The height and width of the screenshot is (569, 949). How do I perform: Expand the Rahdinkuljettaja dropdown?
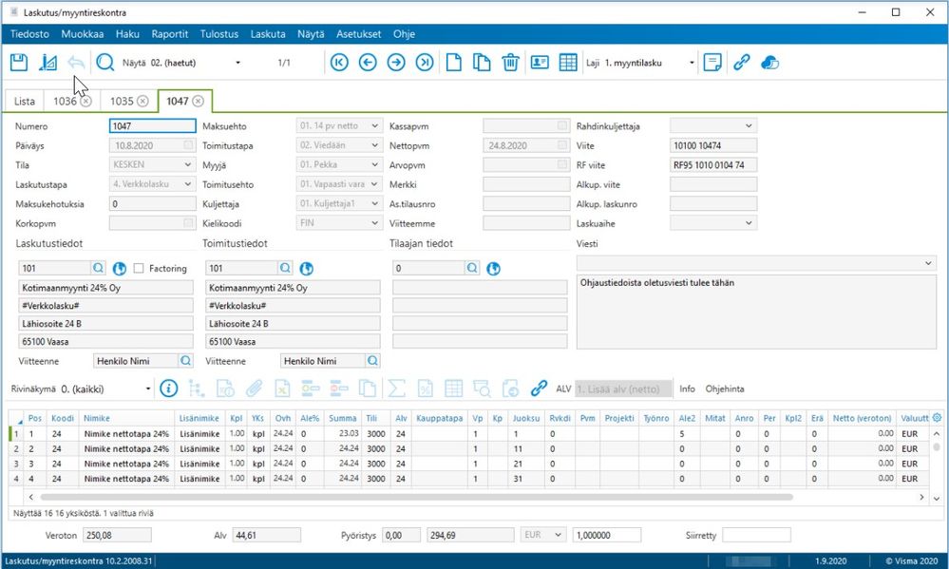[x=749, y=125]
